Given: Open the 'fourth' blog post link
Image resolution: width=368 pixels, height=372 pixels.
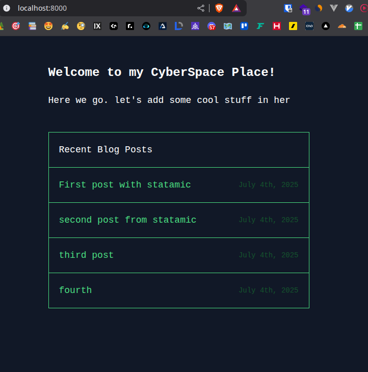Looking at the screenshot, I should [x=75, y=290].
